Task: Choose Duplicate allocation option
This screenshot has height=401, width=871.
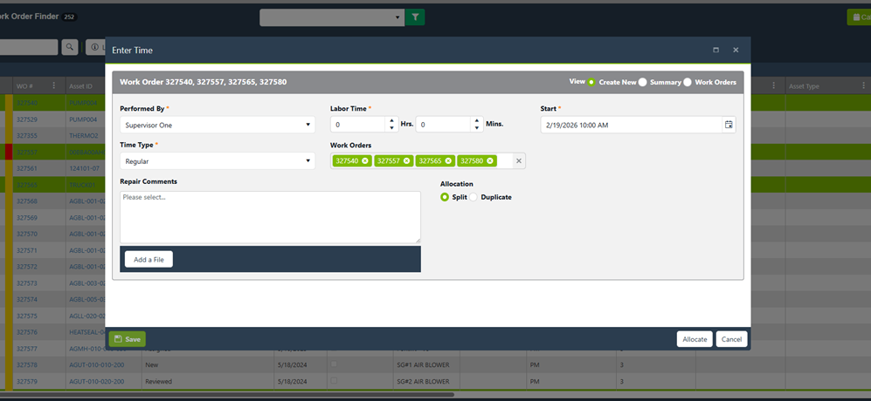Action: [475, 197]
